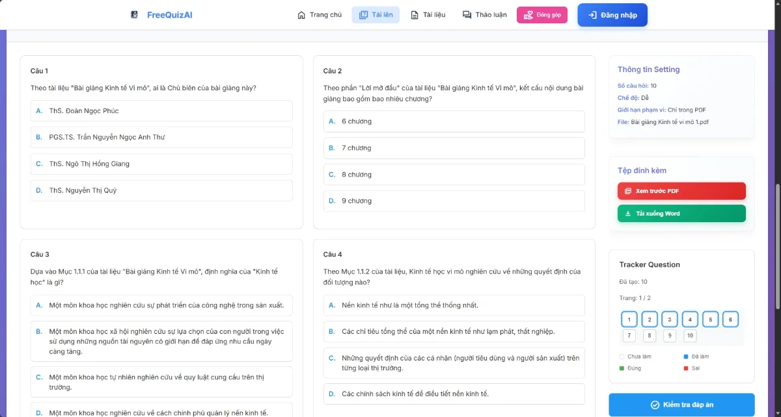This screenshot has height=417, width=781.
Task: Click the download icon in Tải xuống Word
Action: (628, 214)
